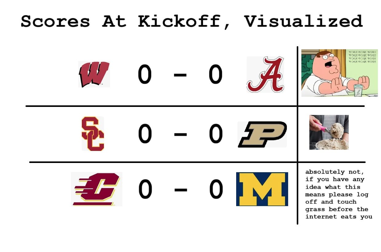Click the dash between USC and Purdue scores

pos(180,134)
